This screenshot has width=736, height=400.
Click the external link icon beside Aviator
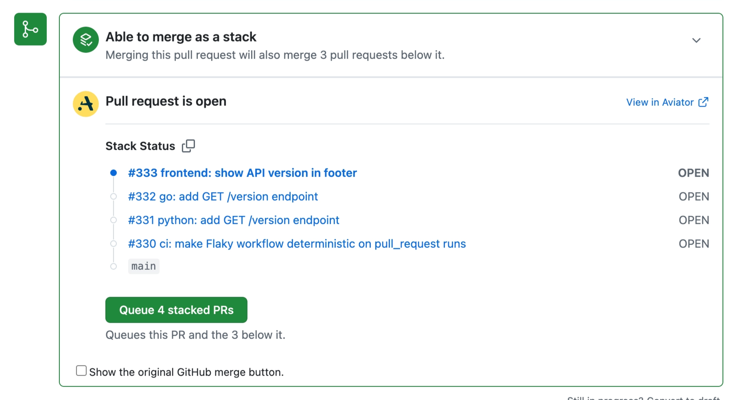pos(703,102)
